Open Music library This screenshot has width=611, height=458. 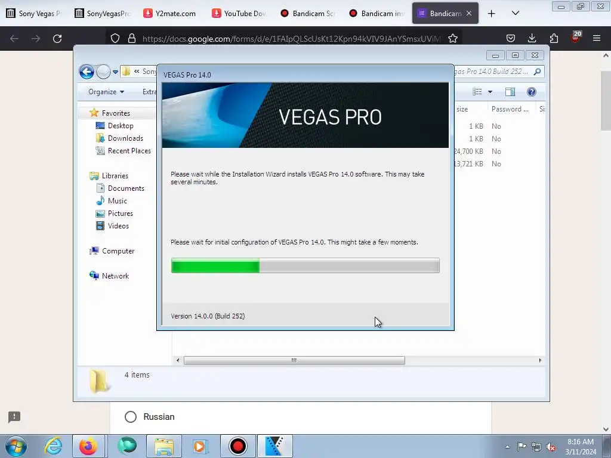point(118,201)
